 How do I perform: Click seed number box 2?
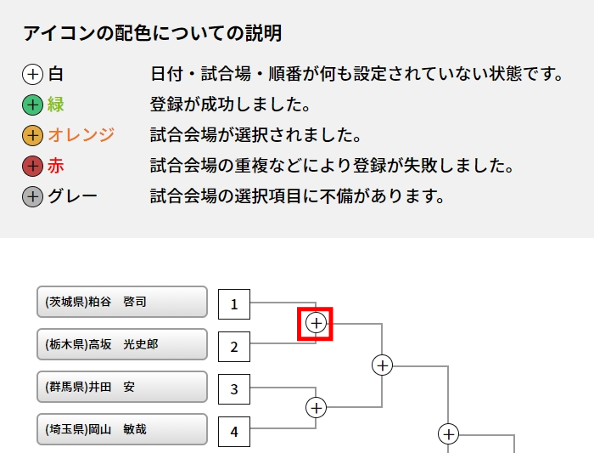click(x=234, y=347)
